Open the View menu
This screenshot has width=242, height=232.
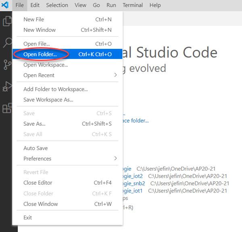coord(80,5)
